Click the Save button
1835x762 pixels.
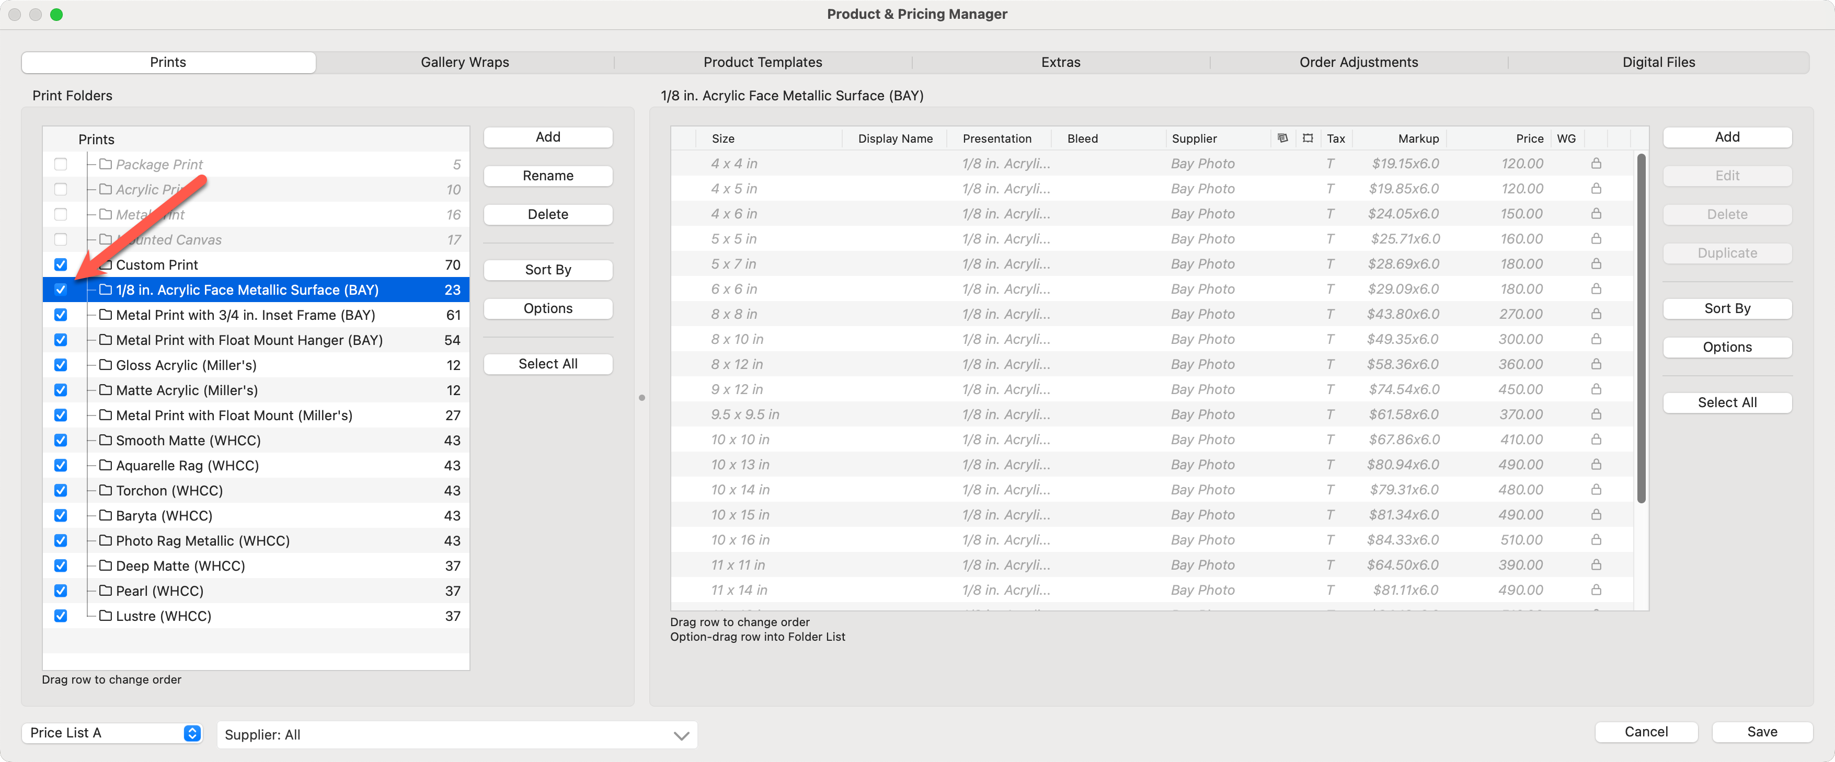[1761, 732]
